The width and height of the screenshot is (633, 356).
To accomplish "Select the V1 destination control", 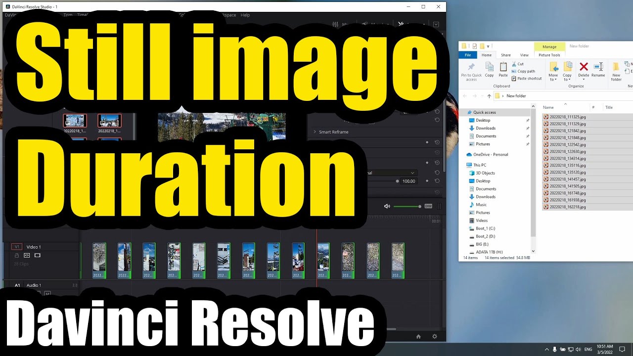I will pyautogui.click(x=17, y=247).
